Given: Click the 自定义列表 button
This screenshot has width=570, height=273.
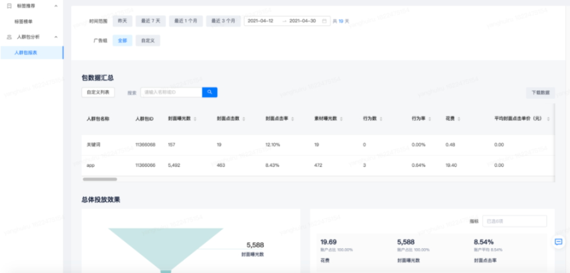Looking at the screenshot, I should (x=98, y=92).
